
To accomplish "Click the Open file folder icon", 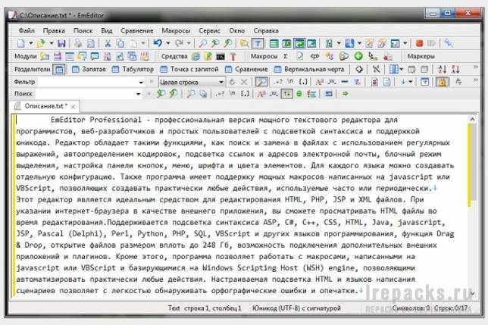I will click(41, 43).
